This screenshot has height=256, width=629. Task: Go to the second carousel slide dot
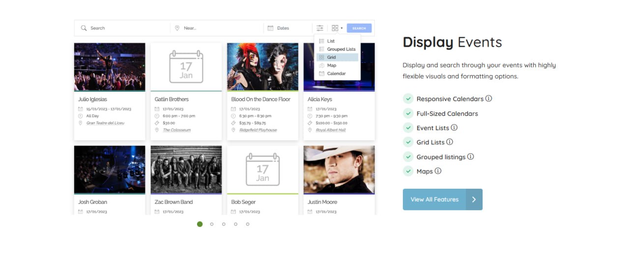tap(212, 224)
